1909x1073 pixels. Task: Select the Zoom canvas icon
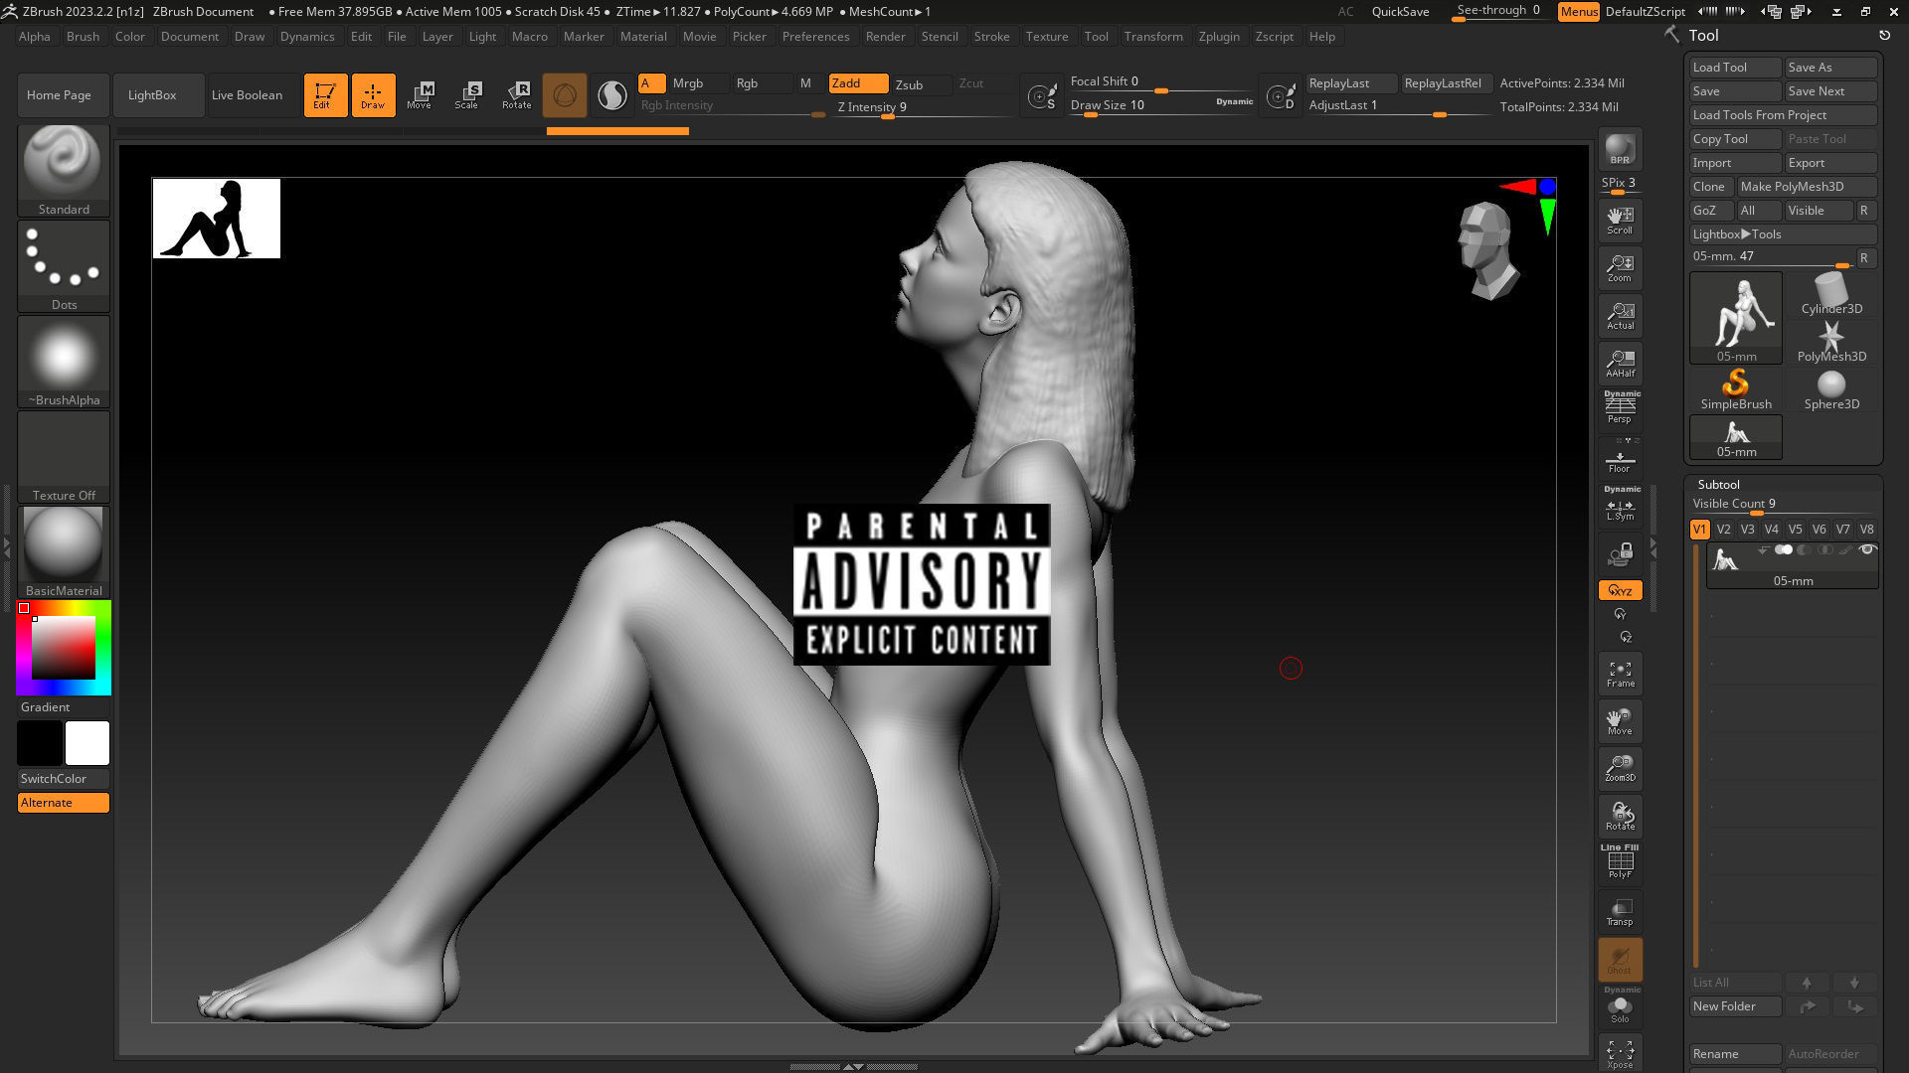[1620, 268]
